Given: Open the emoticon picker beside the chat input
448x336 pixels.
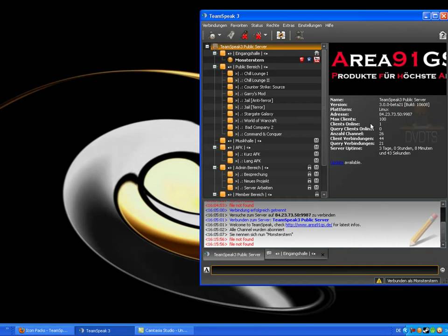Looking at the screenshot, I should (x=442, y=270).
